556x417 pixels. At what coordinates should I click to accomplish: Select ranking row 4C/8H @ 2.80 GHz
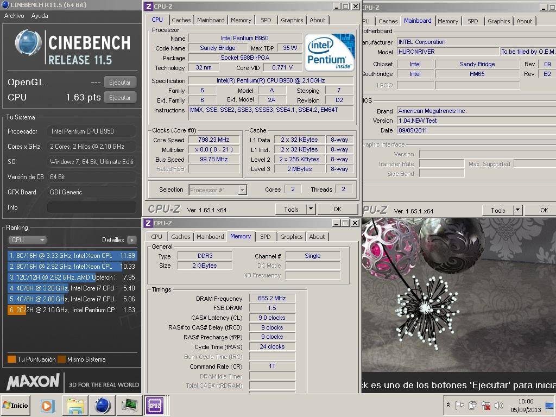click(x=72, y=299)
